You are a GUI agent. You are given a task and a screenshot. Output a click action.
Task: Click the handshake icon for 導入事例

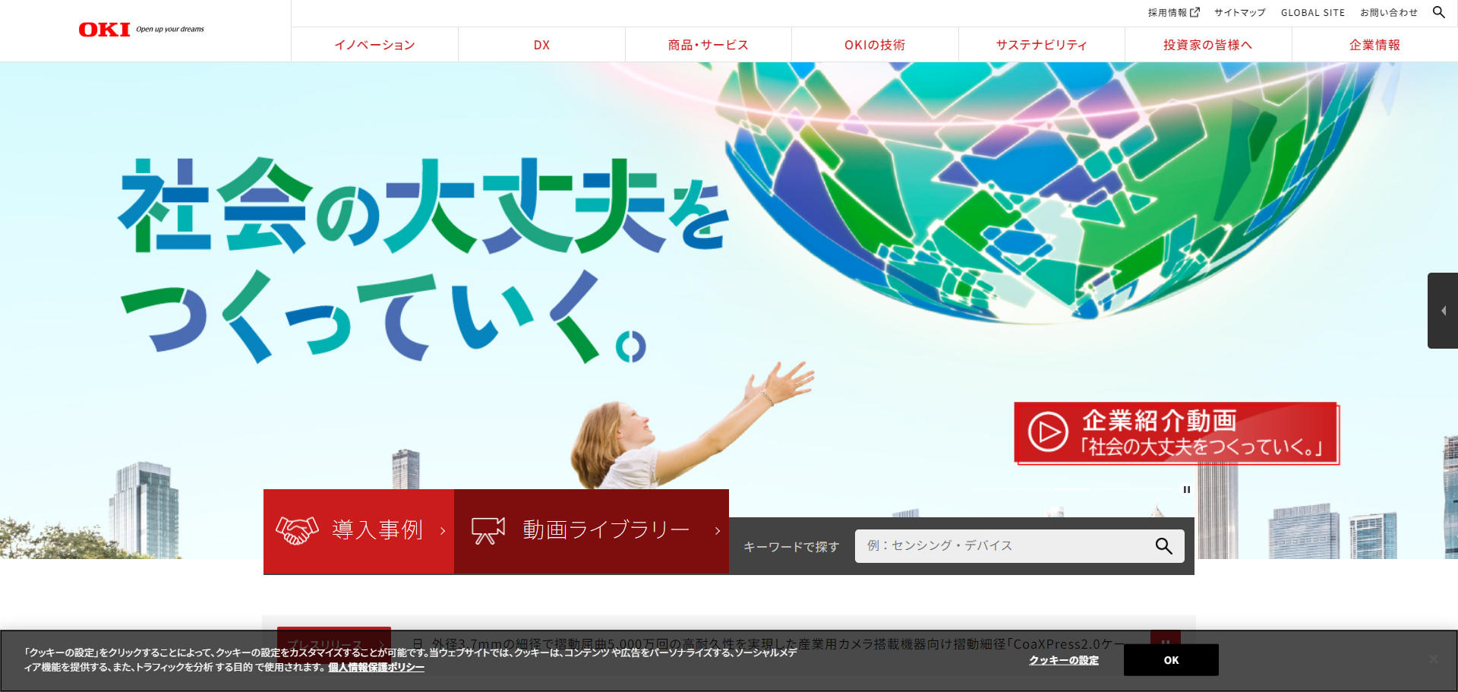coord(296,530)
